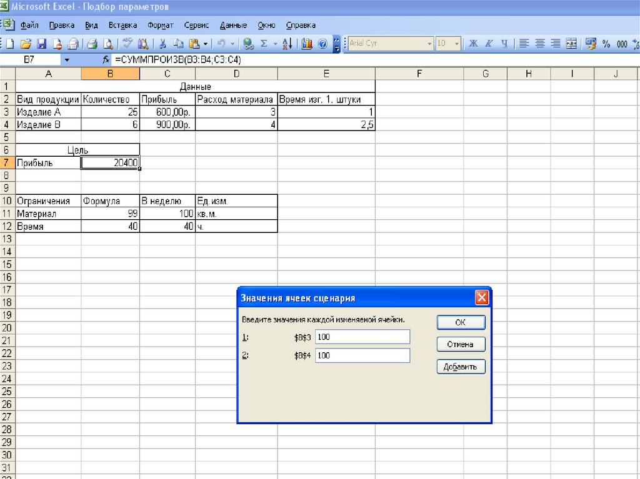The width and height of the screenshot is (640, 479).
Task: Sort ascending with the A-Z icon
Action: point(287,44)
